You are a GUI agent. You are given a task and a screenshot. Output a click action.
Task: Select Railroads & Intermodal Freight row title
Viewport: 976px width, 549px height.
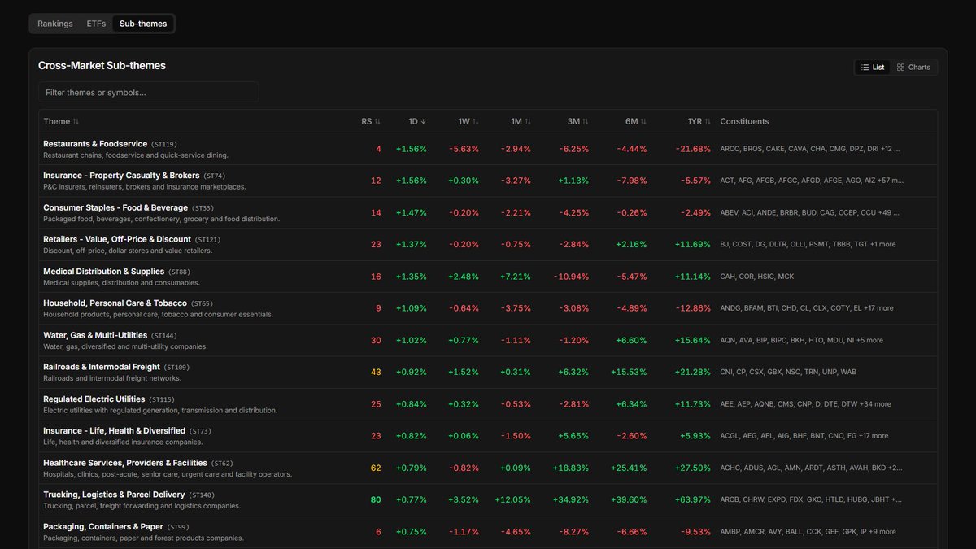[x=102, y=367]
